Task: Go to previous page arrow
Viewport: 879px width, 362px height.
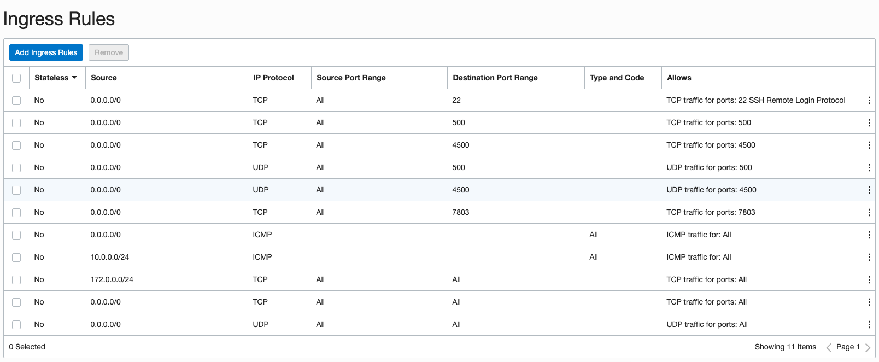Action: pyautogui.click(x=829, y=347)
